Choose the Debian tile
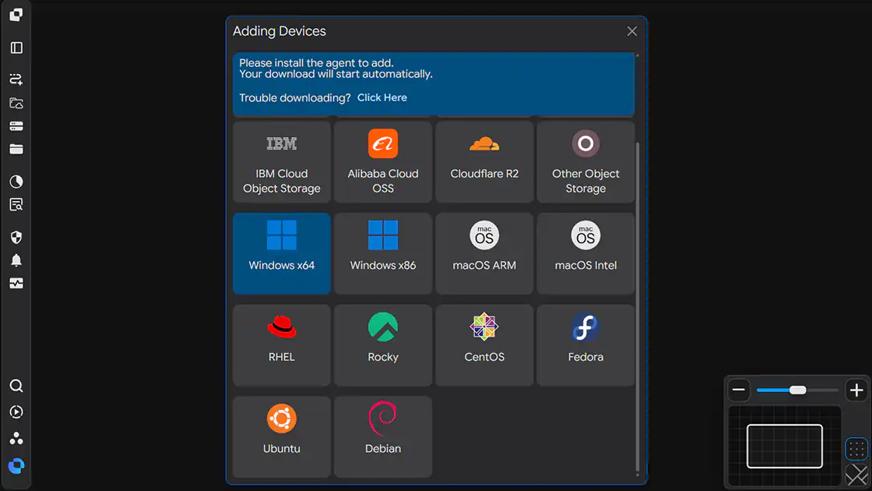The height and width of the screenshot is (491, 872). pos(382,437)
